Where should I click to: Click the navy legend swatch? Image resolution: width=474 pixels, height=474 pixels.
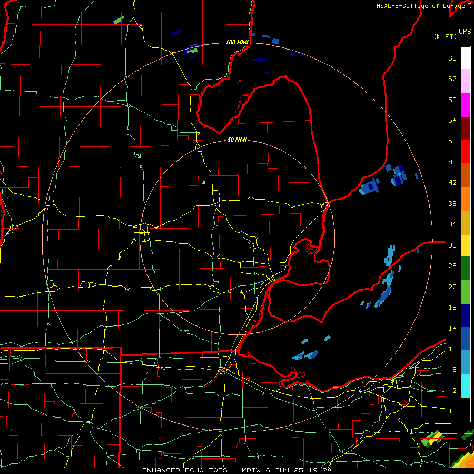click(x=465, y=315)
